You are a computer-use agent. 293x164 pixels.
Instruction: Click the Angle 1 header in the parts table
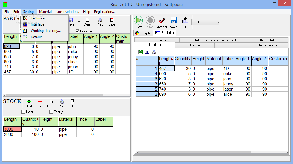(91, 39)
